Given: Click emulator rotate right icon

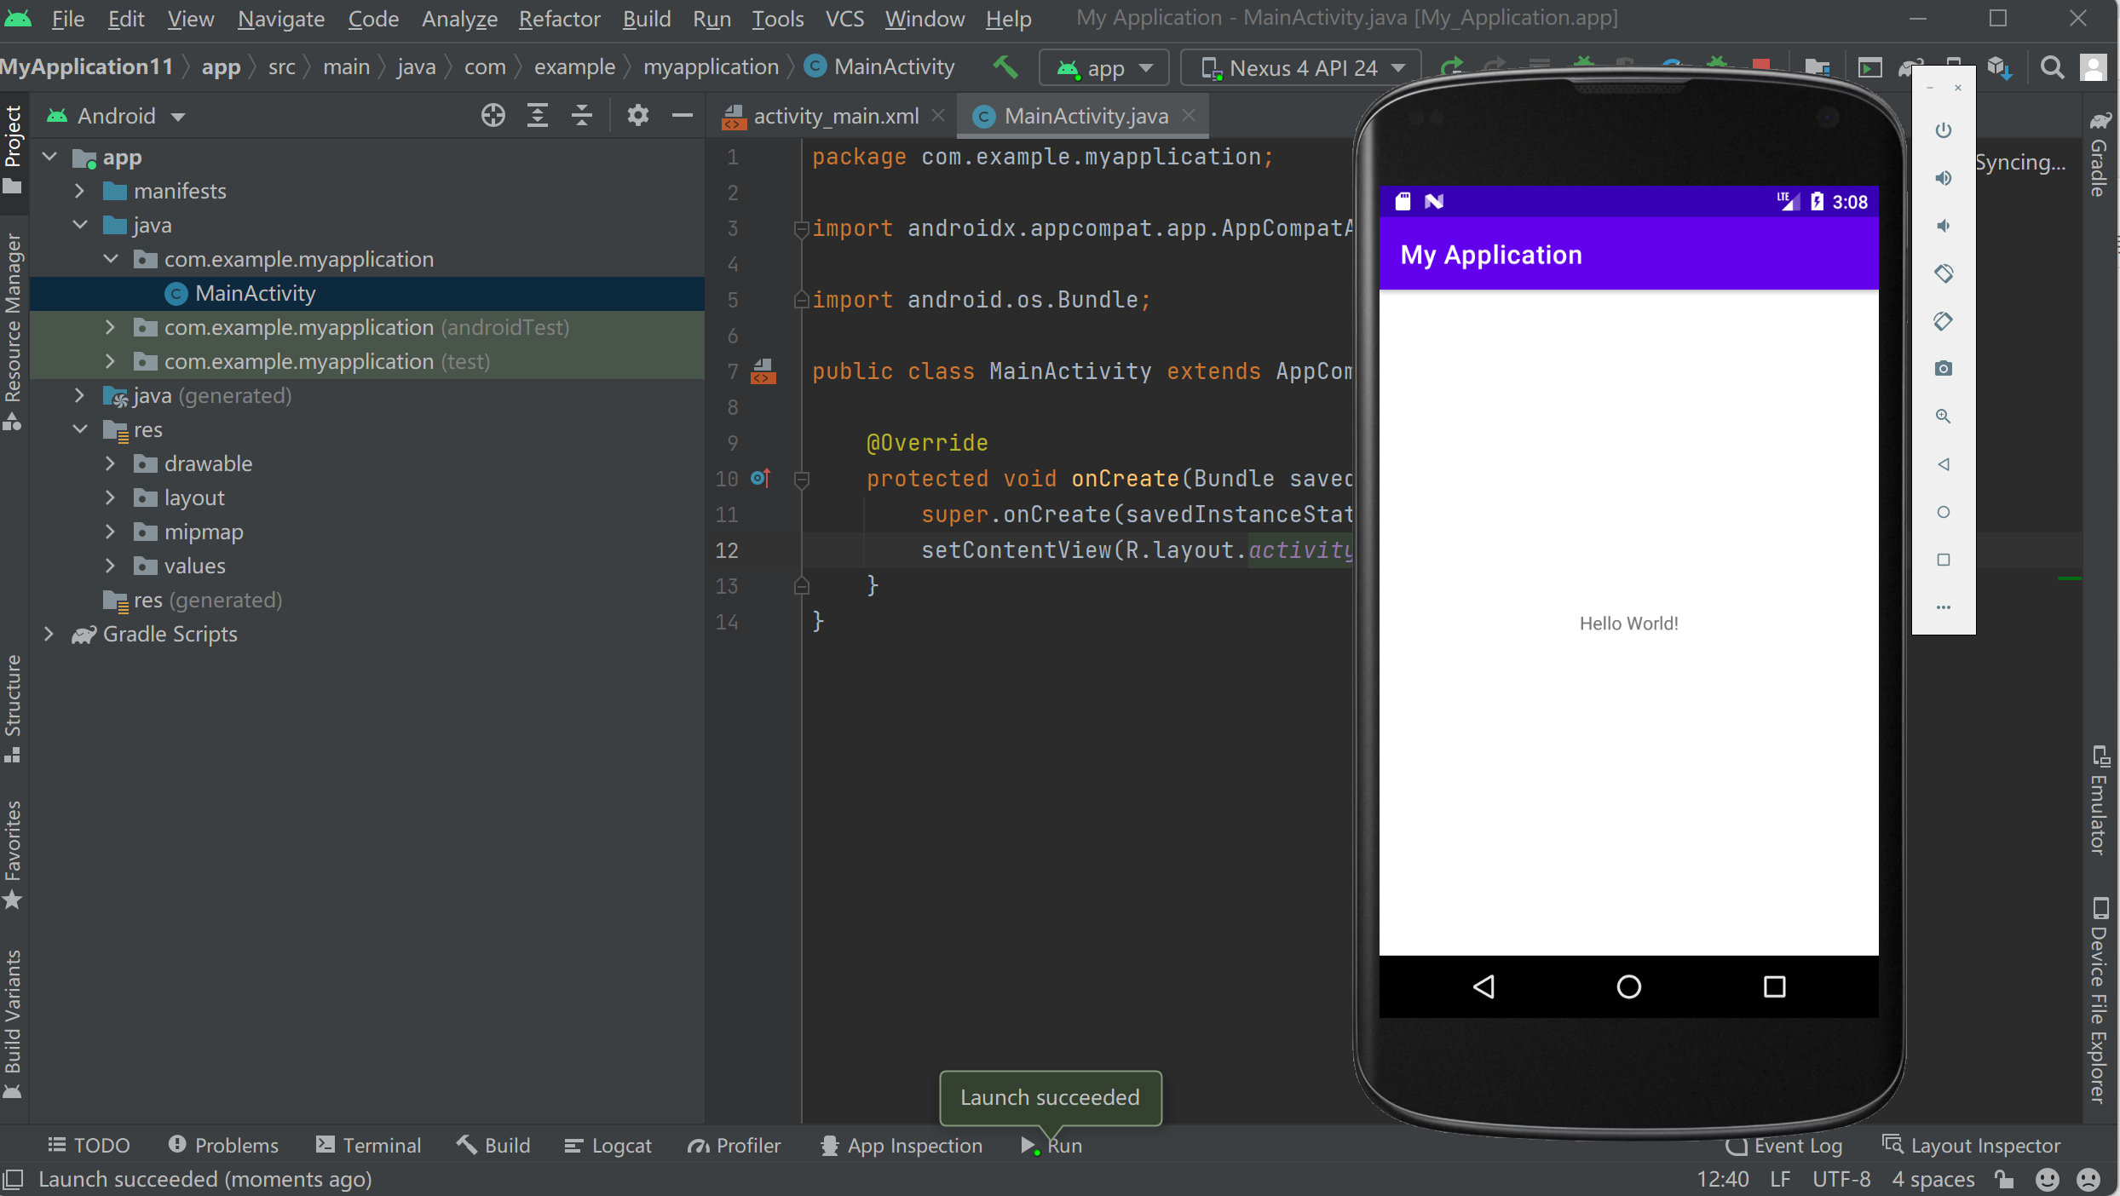Looking at the screenshot, I should 1943,320.
